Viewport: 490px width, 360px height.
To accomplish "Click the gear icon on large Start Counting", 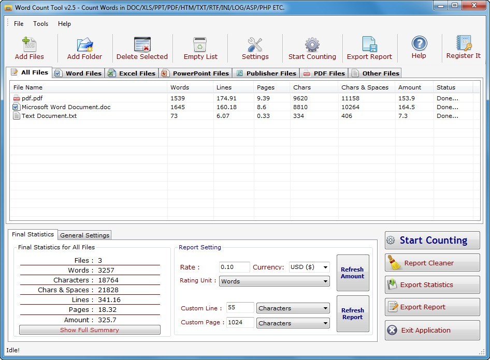I will click(x=391, y=240).
